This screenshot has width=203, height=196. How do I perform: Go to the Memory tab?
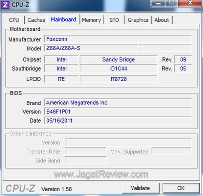[91, 20]
